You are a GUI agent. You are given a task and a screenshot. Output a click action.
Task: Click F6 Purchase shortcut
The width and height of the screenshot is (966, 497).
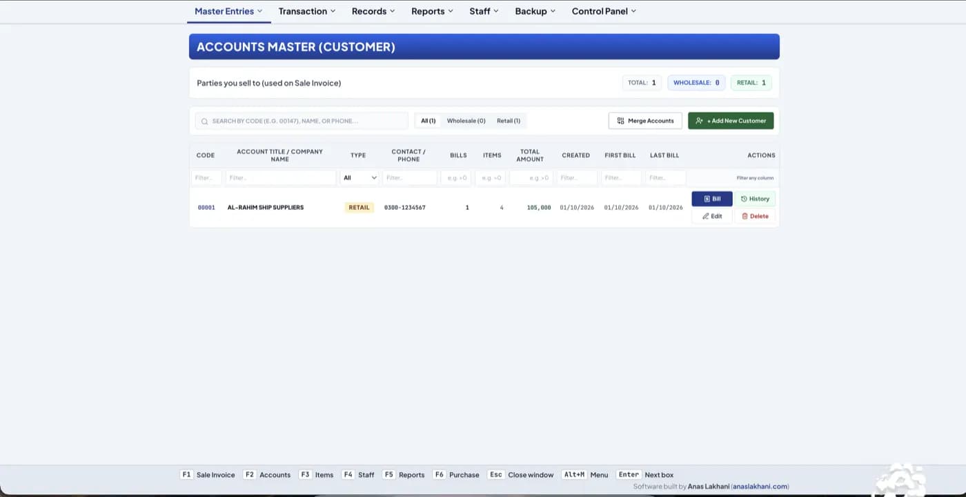(x=456, y=475)
